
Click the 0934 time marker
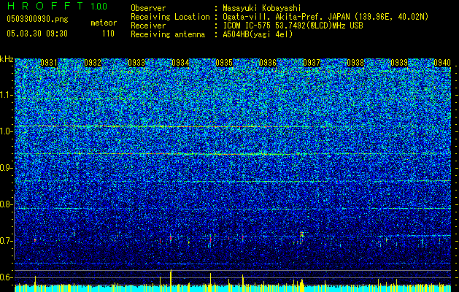click(180, 63)
